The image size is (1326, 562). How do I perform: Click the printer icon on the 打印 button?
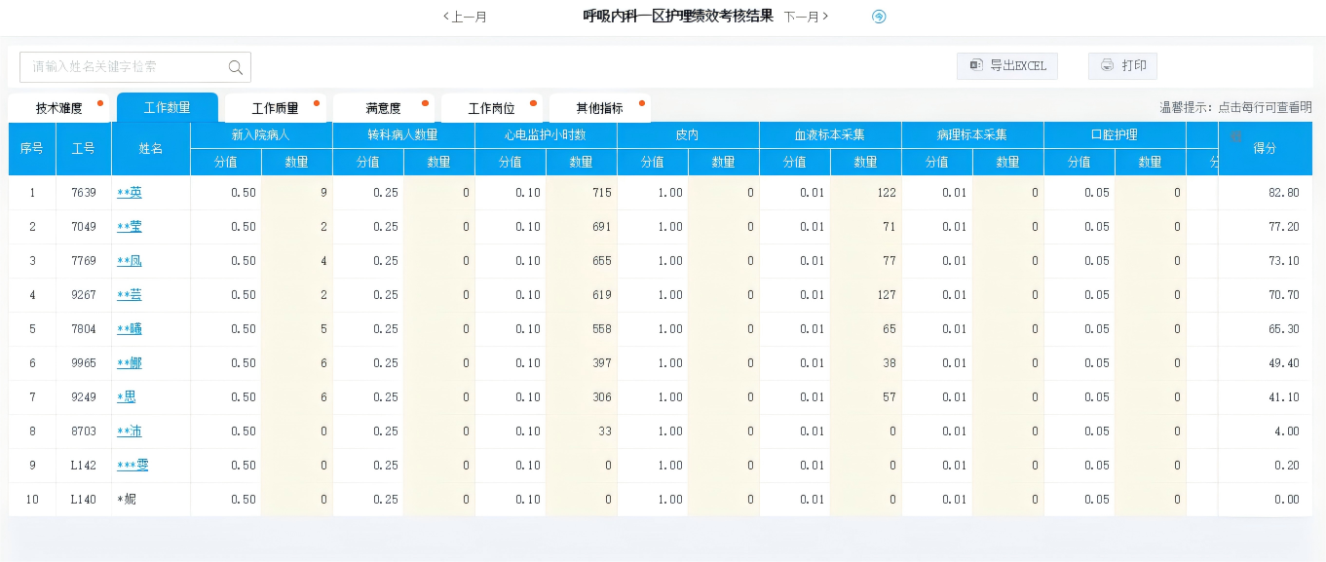tap(1107, 65)
